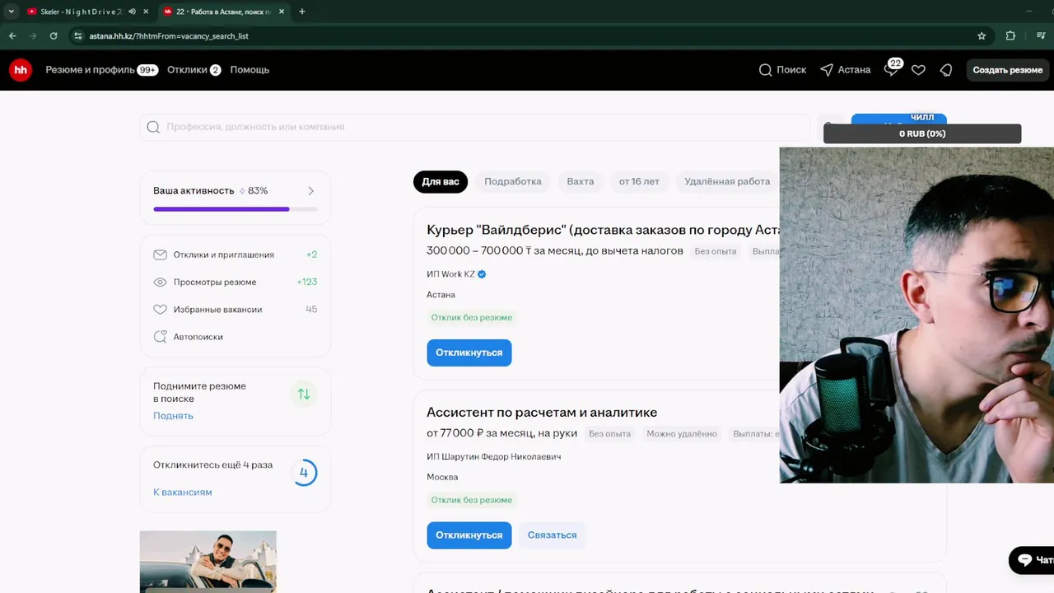Click the green Отклик без резюме tag under Астана

coord(472,318)
